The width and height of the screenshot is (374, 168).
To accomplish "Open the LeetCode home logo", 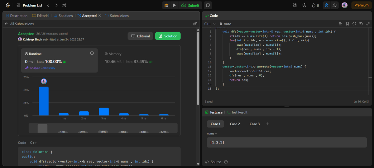I will (x=8, y=5).
